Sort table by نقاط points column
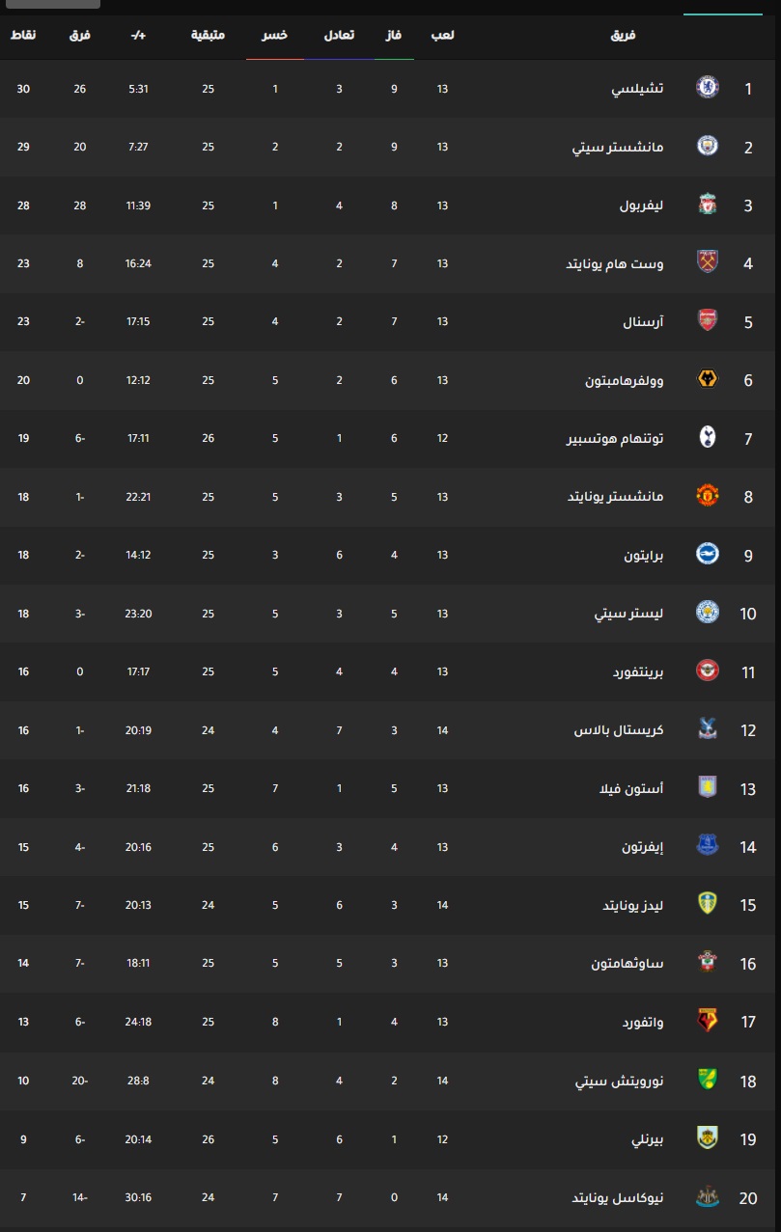Viewport: 781px width, 1232px height. (24, 35)
